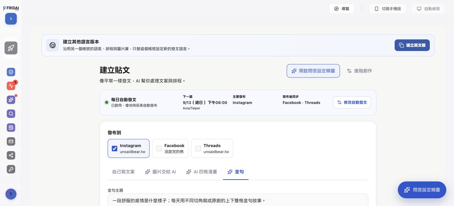
Task: Open the red activity pulse sidebar icon
Action: click(11, 86)
